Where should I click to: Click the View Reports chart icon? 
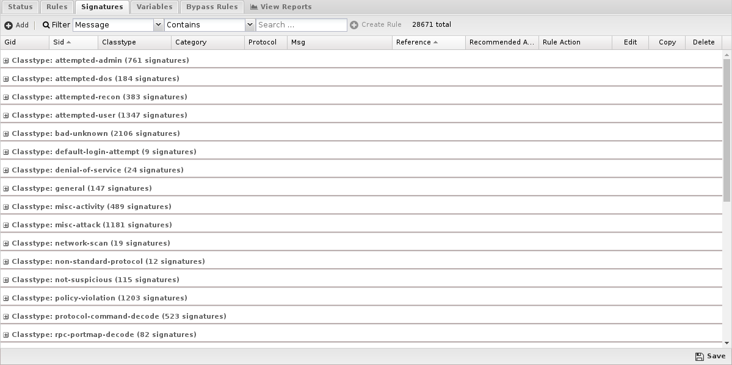pos(254,7)
